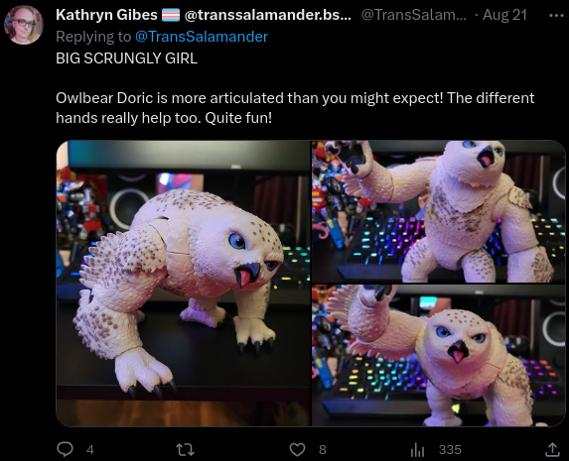This screenshot has height=461, width=569.
Task: Click the trans flag emoji in name
Action: (171, 15)
